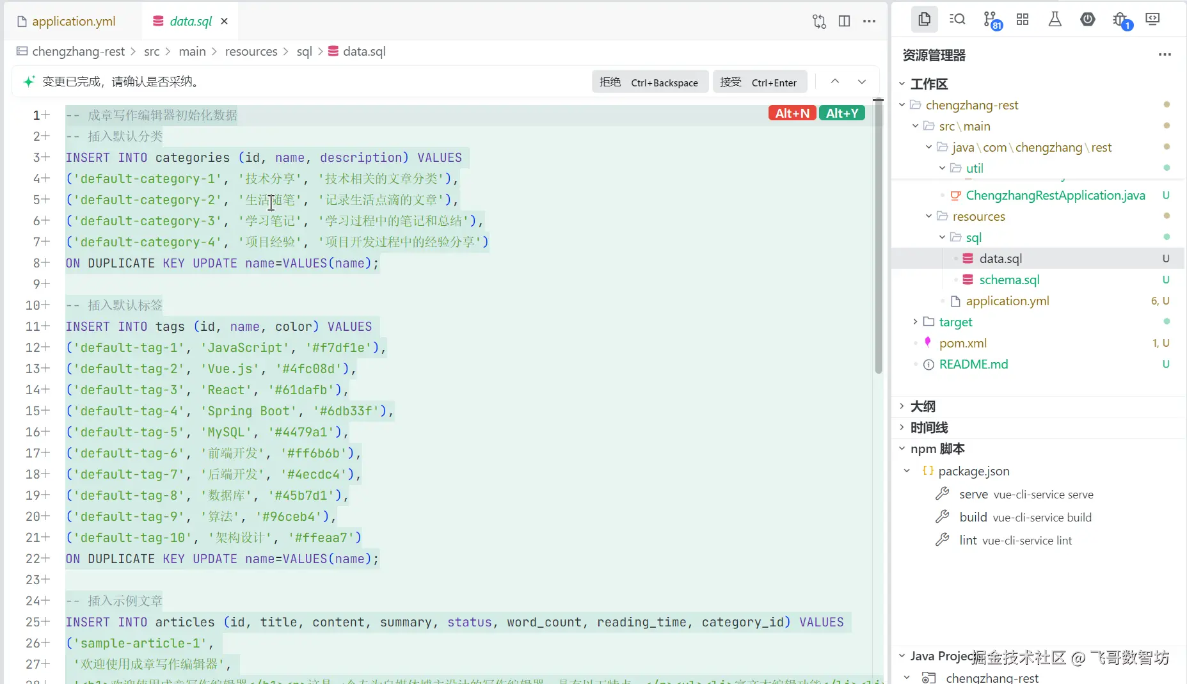This screenshot has width=1187, height=684.
Task: Select the data.sql editor tab
Action: pyautogui.click(x=191, y=21)
